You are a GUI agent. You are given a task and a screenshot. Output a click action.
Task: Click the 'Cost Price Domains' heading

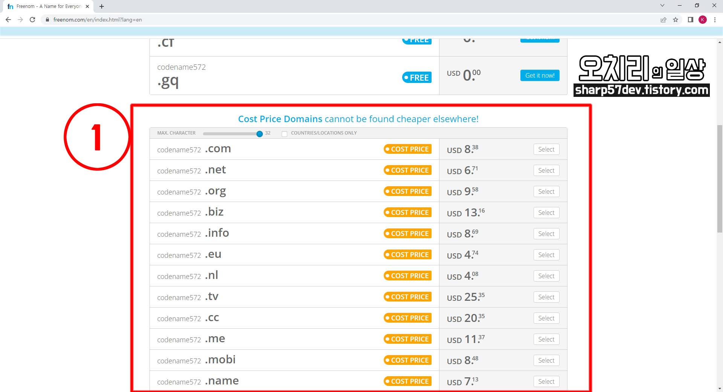(x=280, y=119)
